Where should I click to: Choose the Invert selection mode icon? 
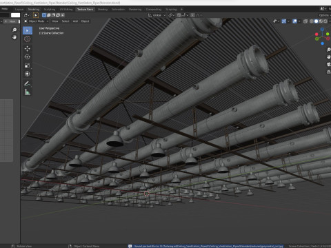coord(58,15)
